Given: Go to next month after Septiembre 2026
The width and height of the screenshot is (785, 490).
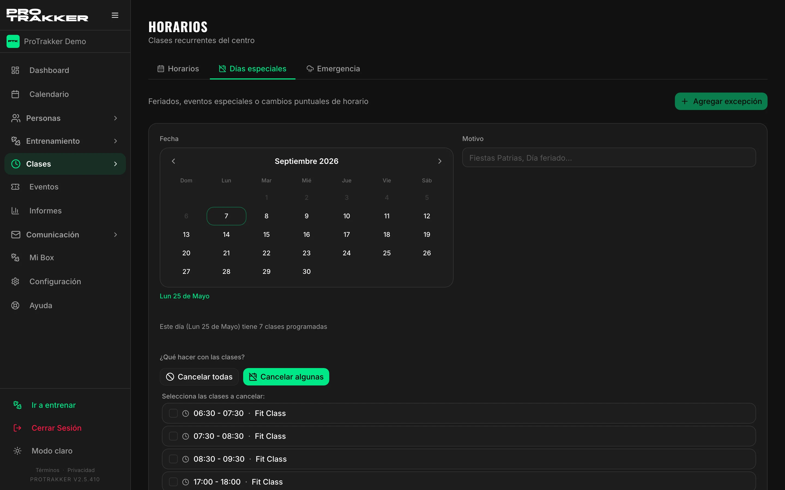Looking at the screenshot, I should 440,161.
